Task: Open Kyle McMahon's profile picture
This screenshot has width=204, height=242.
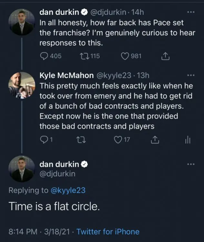Action: (21, 85)
